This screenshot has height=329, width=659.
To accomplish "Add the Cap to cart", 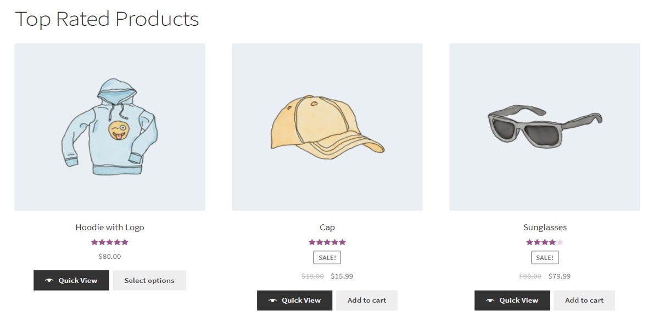I will tap(367, 300).
